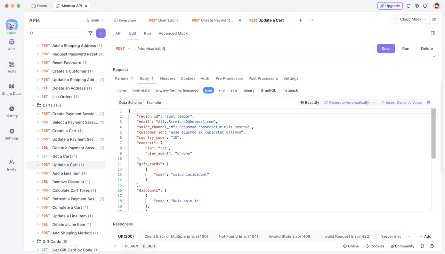Click the filter icon in APIs panel

(90, 33)
